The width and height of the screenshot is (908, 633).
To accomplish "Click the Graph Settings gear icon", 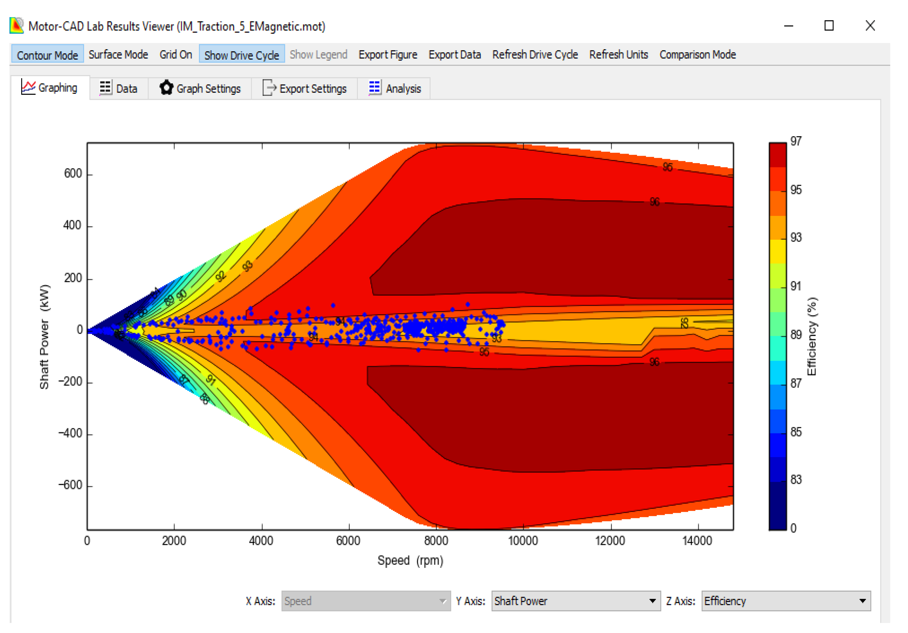I will [167, 87].
